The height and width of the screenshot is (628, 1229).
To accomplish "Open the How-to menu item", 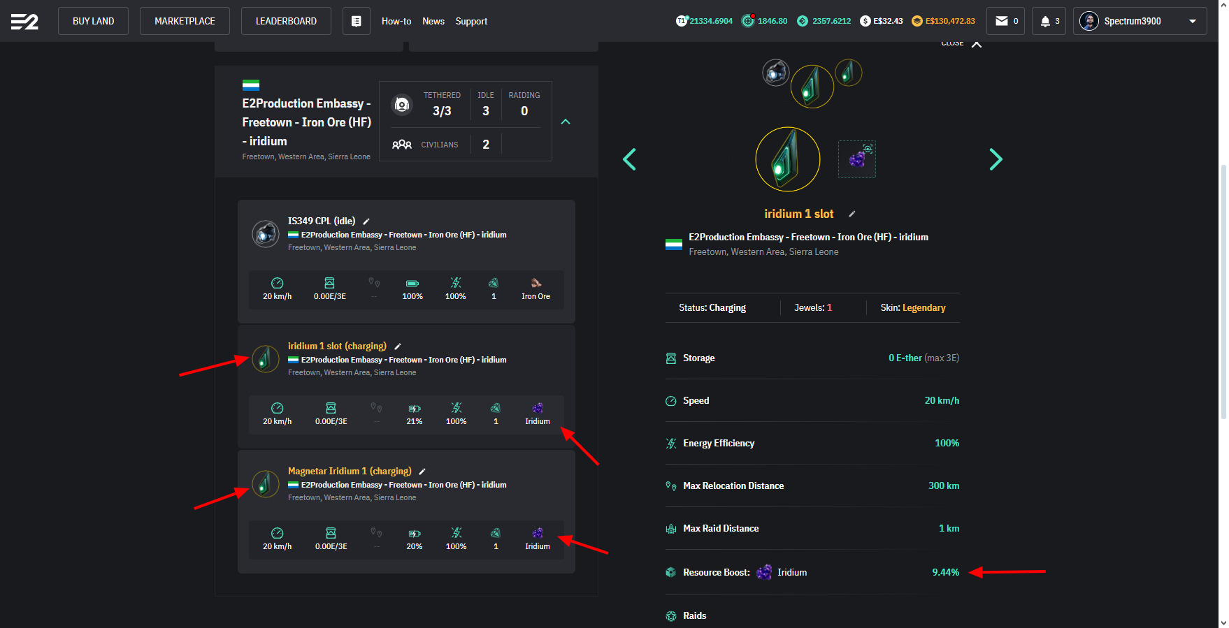I will (x=396, y=22).
